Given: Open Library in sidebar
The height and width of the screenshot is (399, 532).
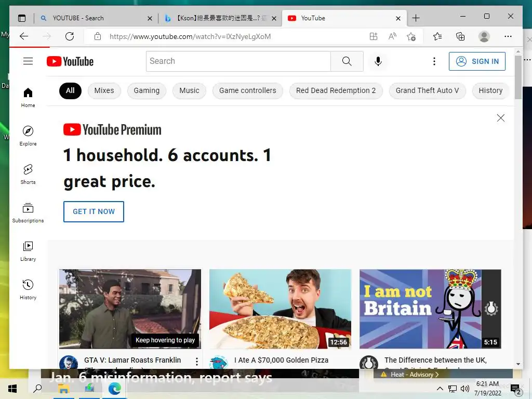Looking at the screenshot, I should tap(28, 251).
